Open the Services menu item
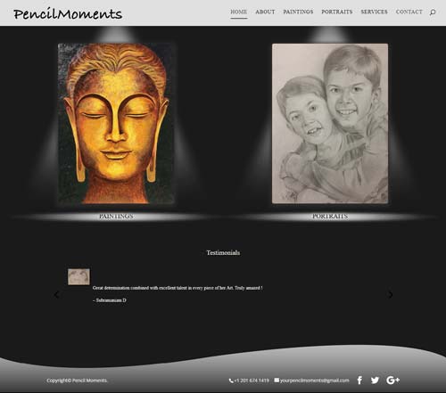The height and width of the screenshot is (393, 446). tap(374, 12)
